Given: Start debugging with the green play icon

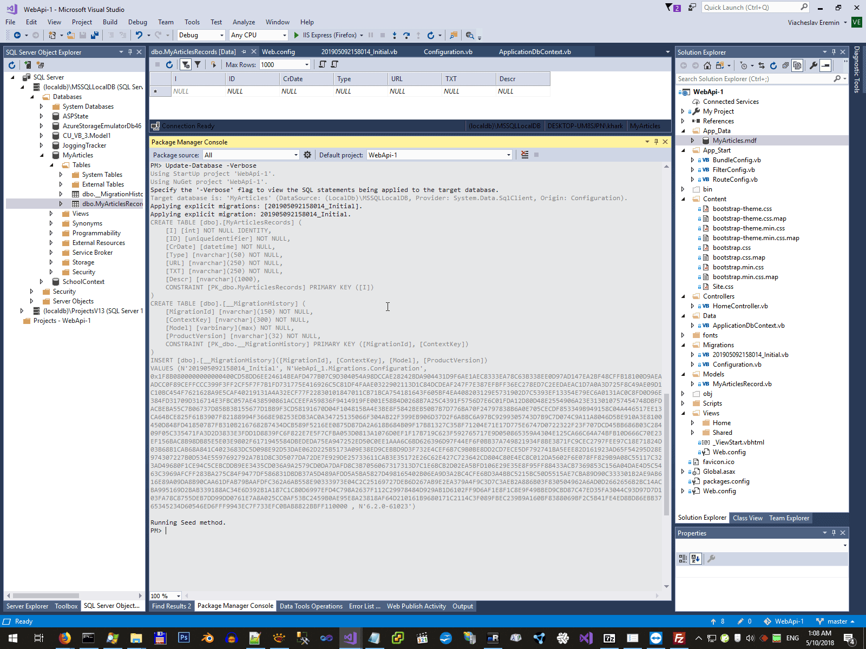Looking at the screenshot, I should 296,35.
